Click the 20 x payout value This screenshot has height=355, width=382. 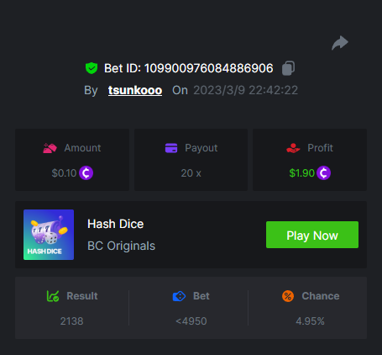[x=191, y=173]
